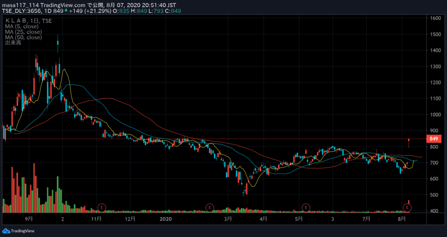Screen dimensions: 447x237
Task: Select the MA (50, close) indicator label
Action: click(24, 38)
